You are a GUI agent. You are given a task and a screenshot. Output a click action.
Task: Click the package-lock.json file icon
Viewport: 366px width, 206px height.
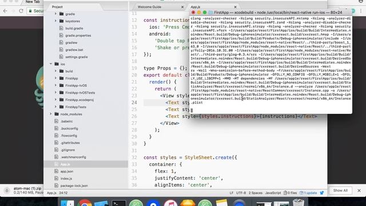coord(56,185)
